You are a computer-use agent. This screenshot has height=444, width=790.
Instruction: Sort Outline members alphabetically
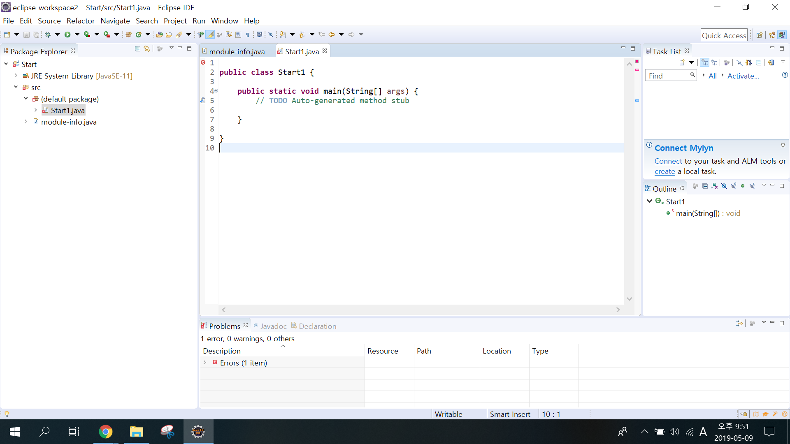(x=714, y=186)
